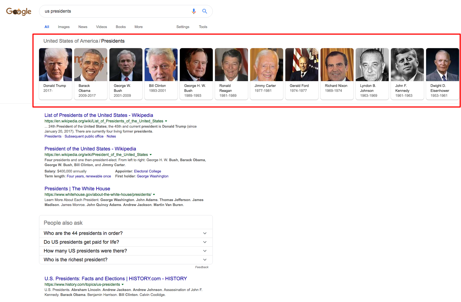Click the 'Presidents' sitelink under Wikipedia result
Screen dimensions: 461x302
coord(53,136)
